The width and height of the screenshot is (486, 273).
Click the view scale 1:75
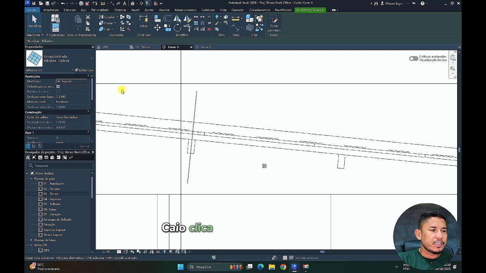tap(106, 252)
